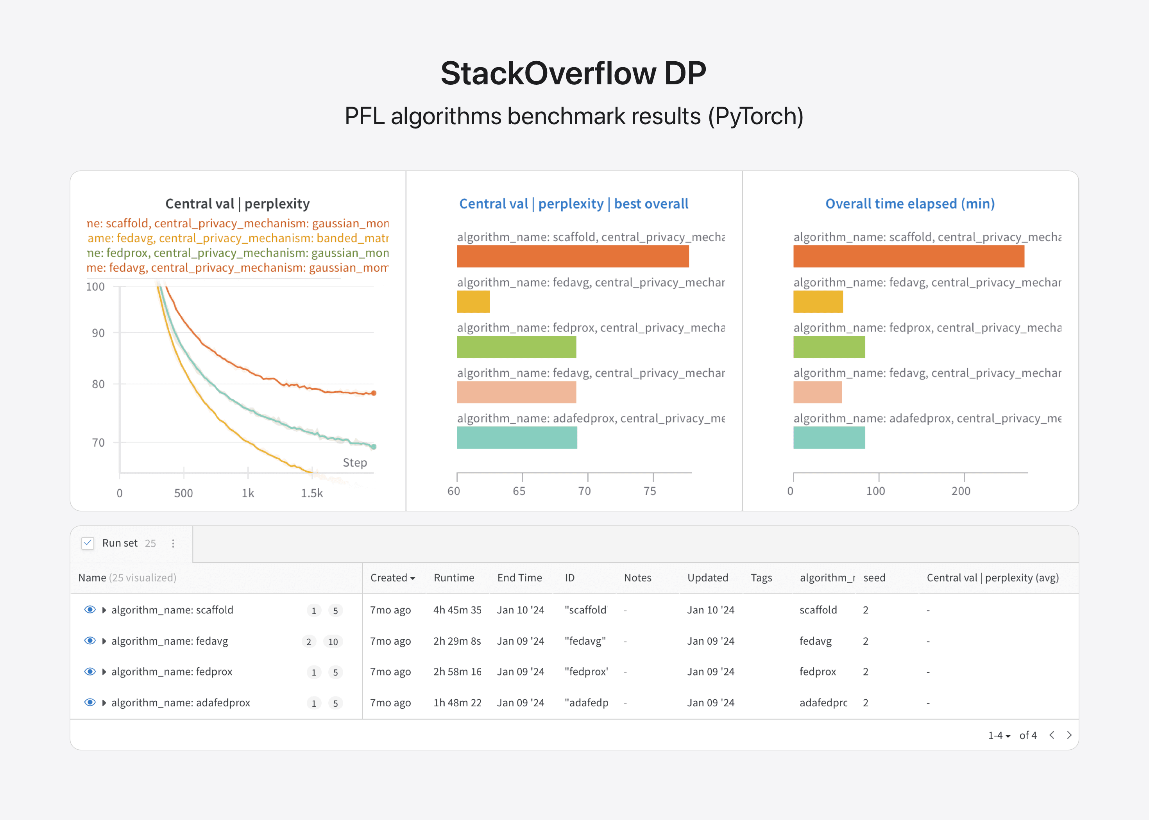Click the Updated column header
This screenshot has width=1149, height=820.
707,578
